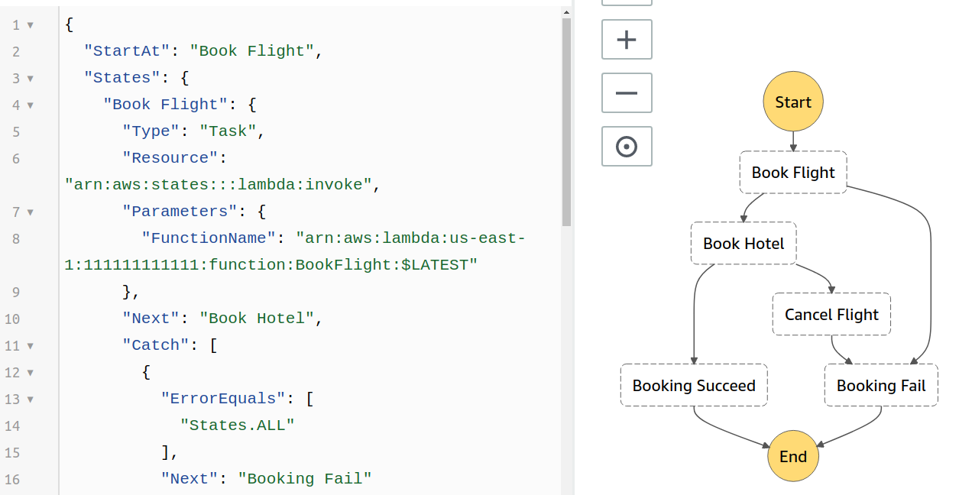This screenshot has width=959, height=495.
Task: Collapse the Book Flight block on line 4
Action: click(31, 105)
